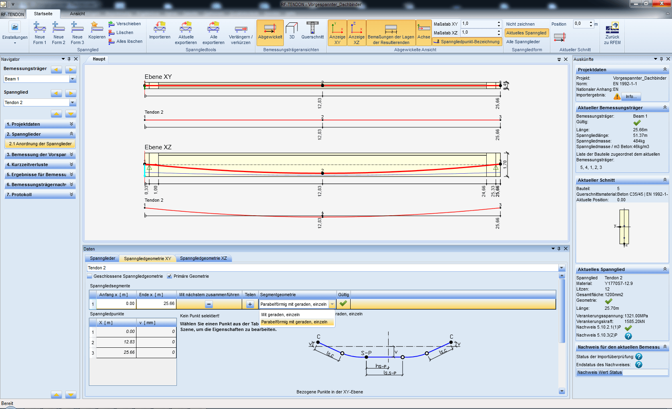Open Ansicht ribbon tab
Viewport: 672px width, 409px height.
78,14
